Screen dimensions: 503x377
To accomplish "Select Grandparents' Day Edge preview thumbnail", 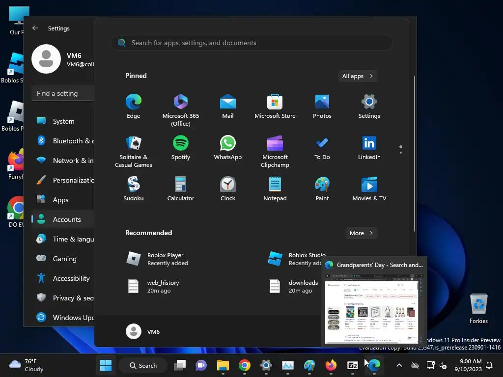I will click(x=374, y=301).
